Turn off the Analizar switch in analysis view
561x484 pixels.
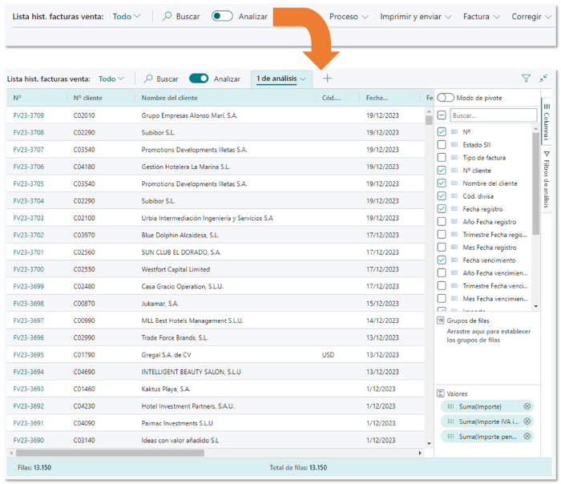pyautogui.click(x=199, y=79)
